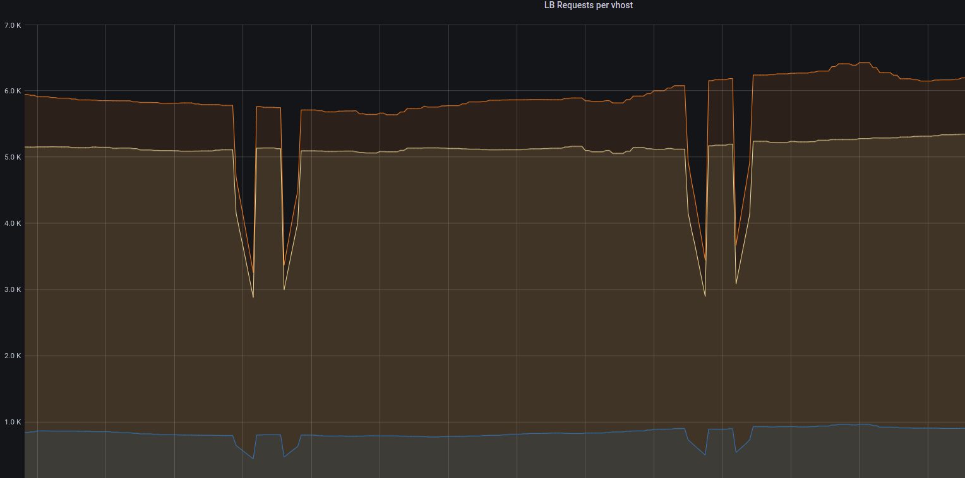Click the 2.0 K y-axis label
Image resolution: width=965 pixels, height=478 pixels.
[13, 356]
